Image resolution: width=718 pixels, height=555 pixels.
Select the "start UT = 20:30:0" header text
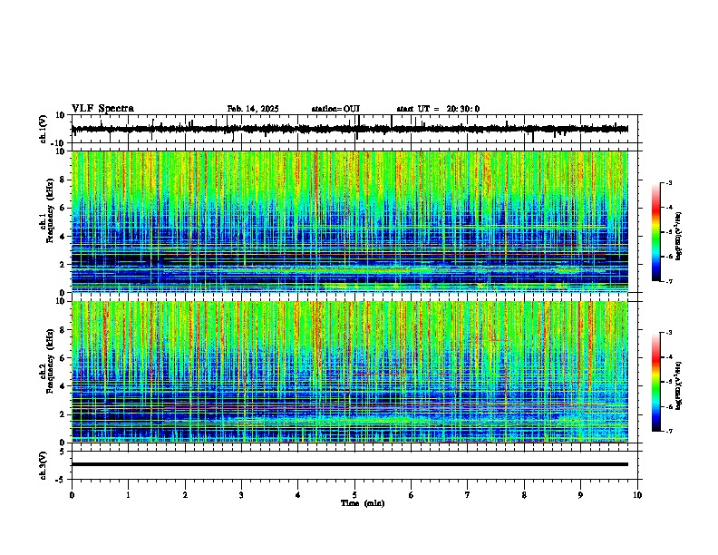[x=438, y=109]
